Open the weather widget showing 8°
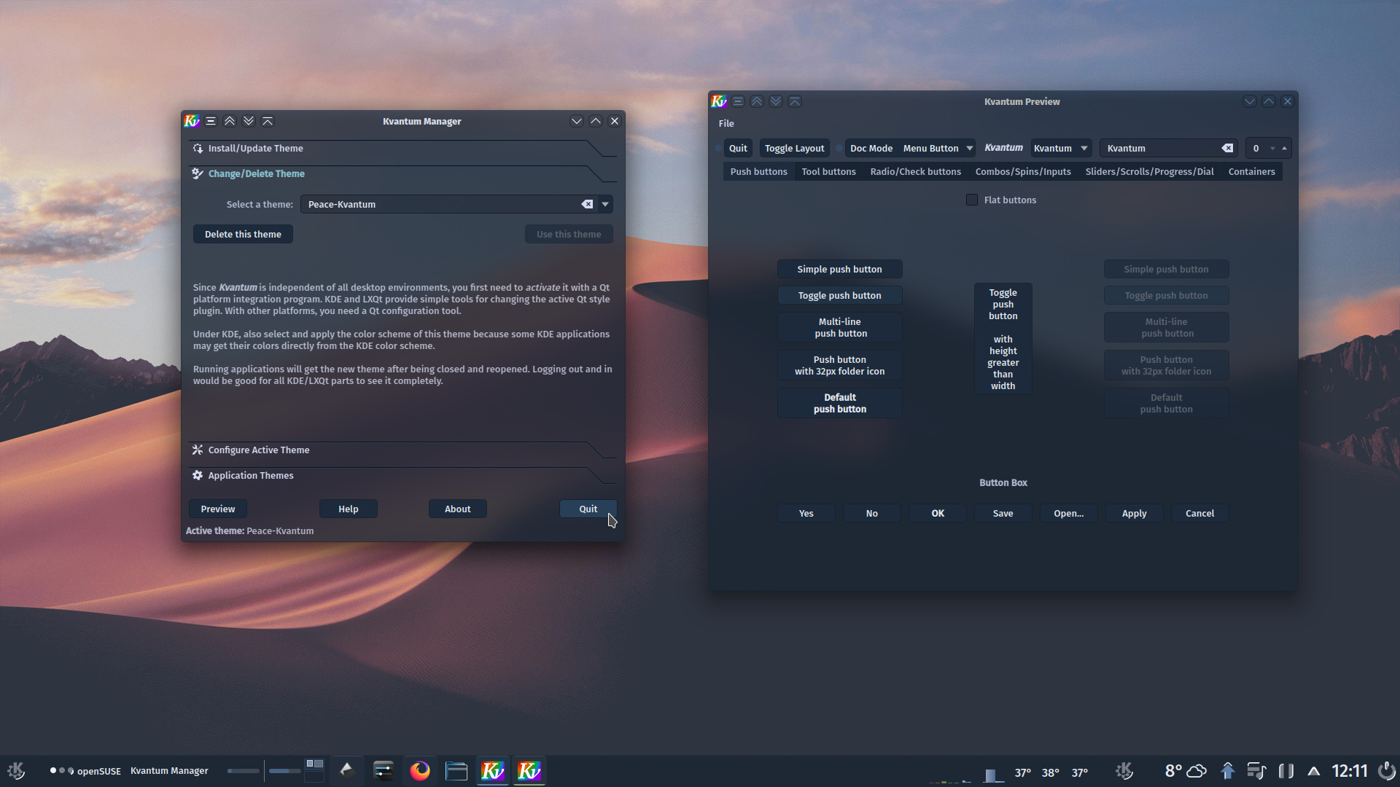 coord(1185,771)
